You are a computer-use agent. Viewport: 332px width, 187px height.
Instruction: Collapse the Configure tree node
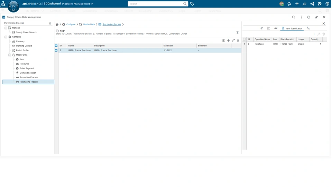tap(6, 37)
